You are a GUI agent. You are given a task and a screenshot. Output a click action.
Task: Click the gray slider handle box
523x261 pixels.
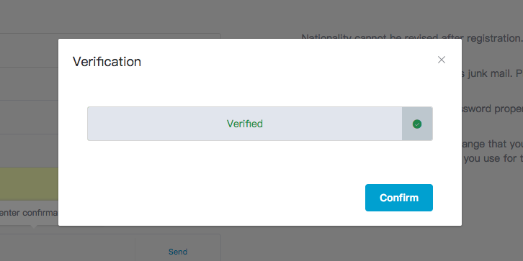pos(417,124)
